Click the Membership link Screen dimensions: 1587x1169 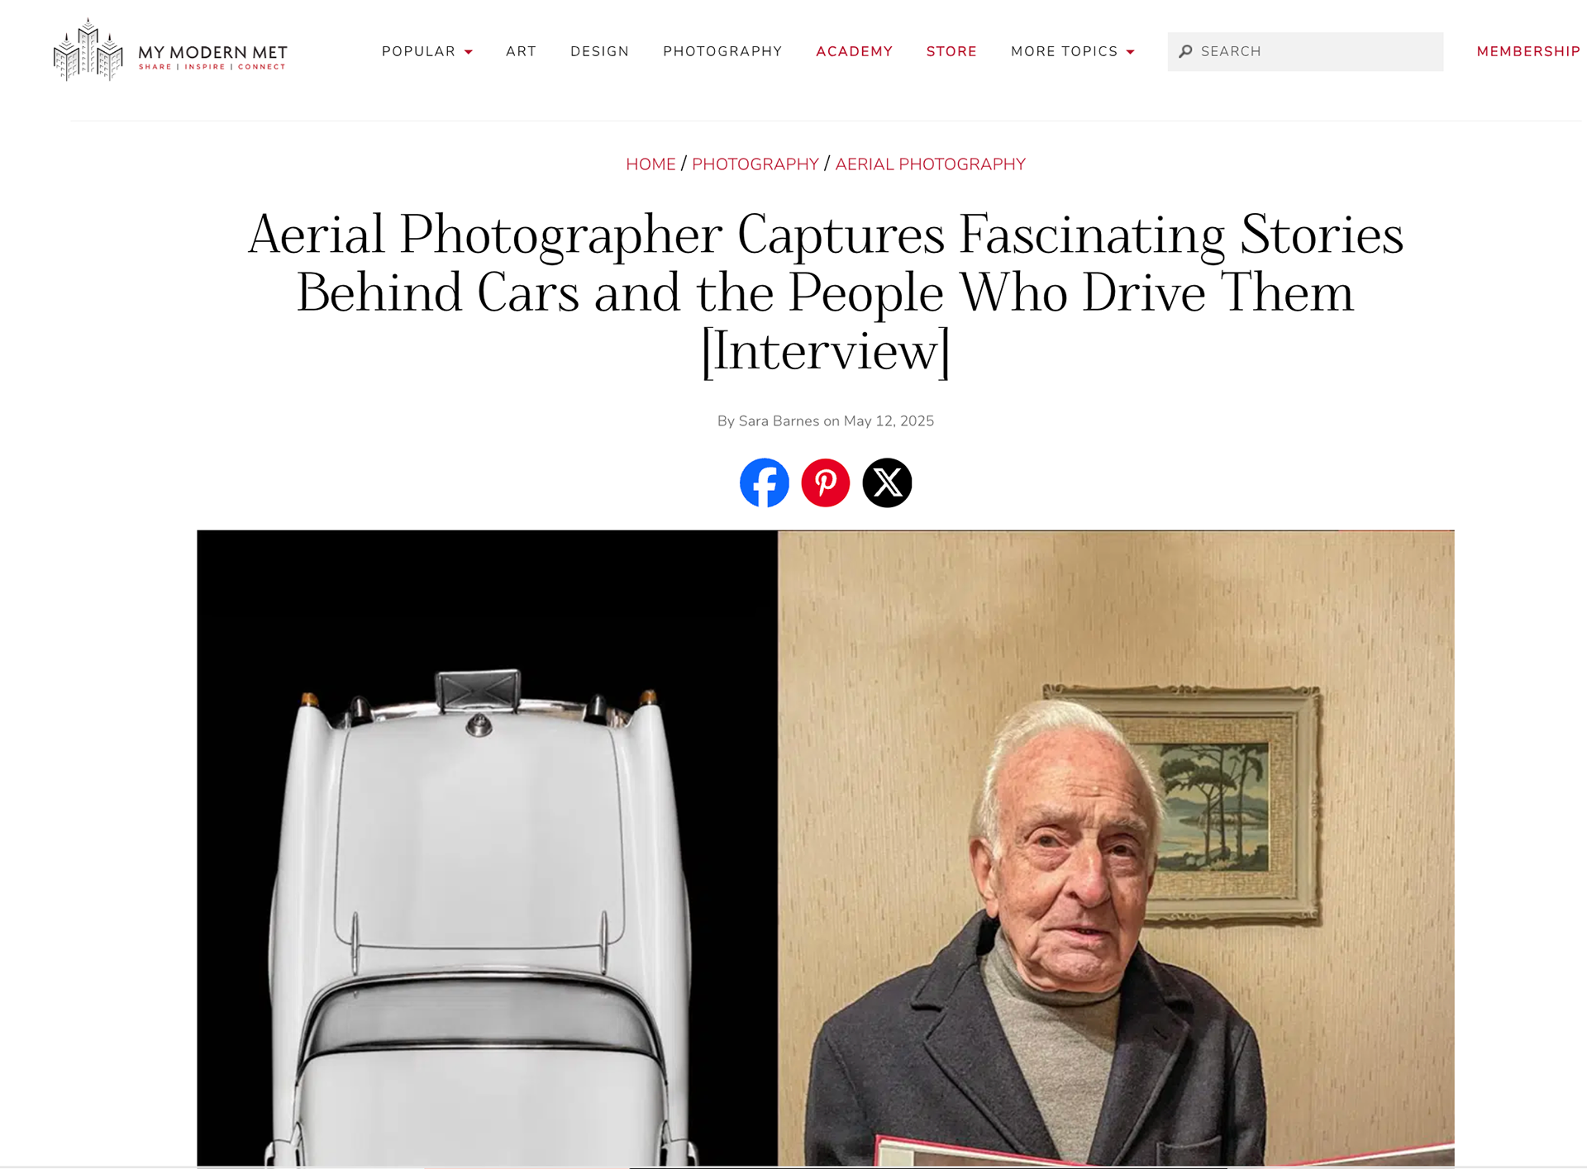coord(1528,51)
